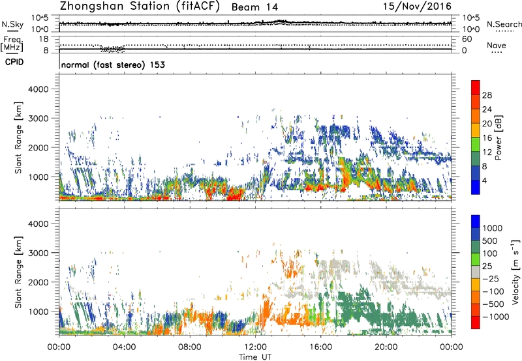The image size is (522, 361).
Task: Select the "−100" tick on the Velocity colorbar
Action: [x=493, y=291]
